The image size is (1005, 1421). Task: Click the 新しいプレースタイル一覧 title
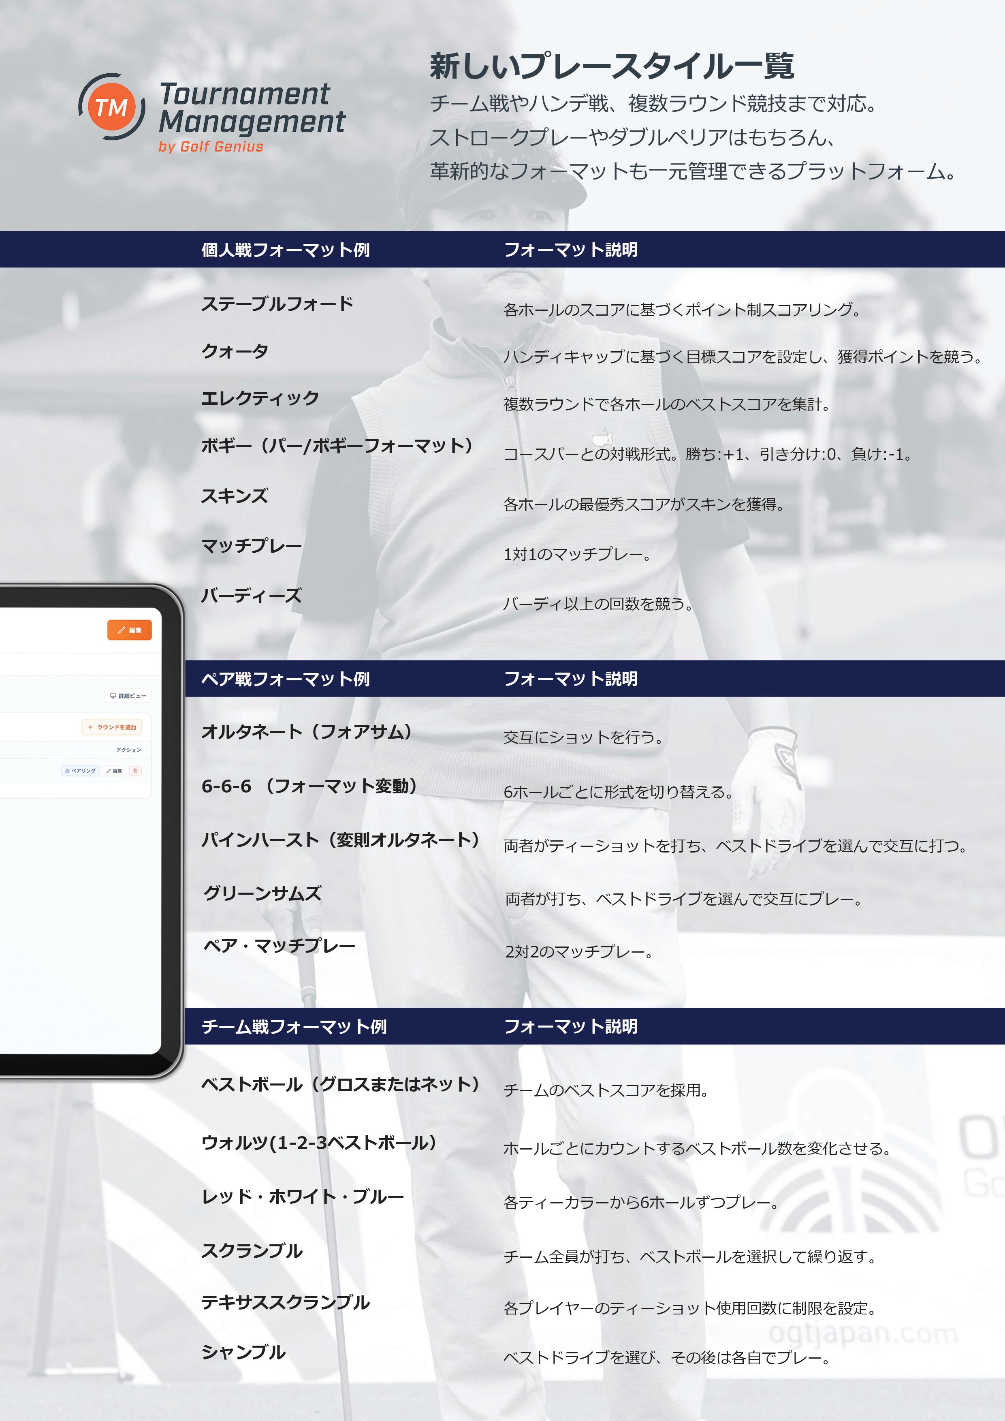[x=611, y=66]
